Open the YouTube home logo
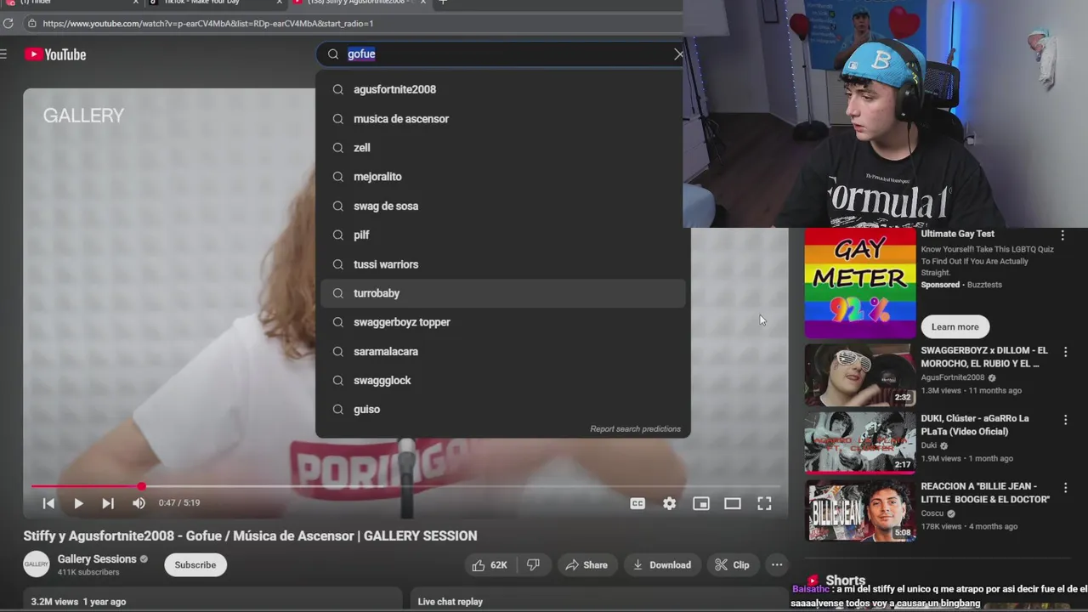This screenshot has width=1088, height=612. [x=55, y=54]
